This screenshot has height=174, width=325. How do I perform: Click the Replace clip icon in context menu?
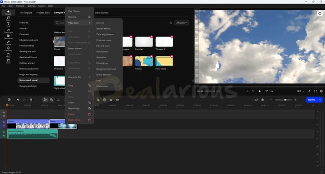point(89,109)
